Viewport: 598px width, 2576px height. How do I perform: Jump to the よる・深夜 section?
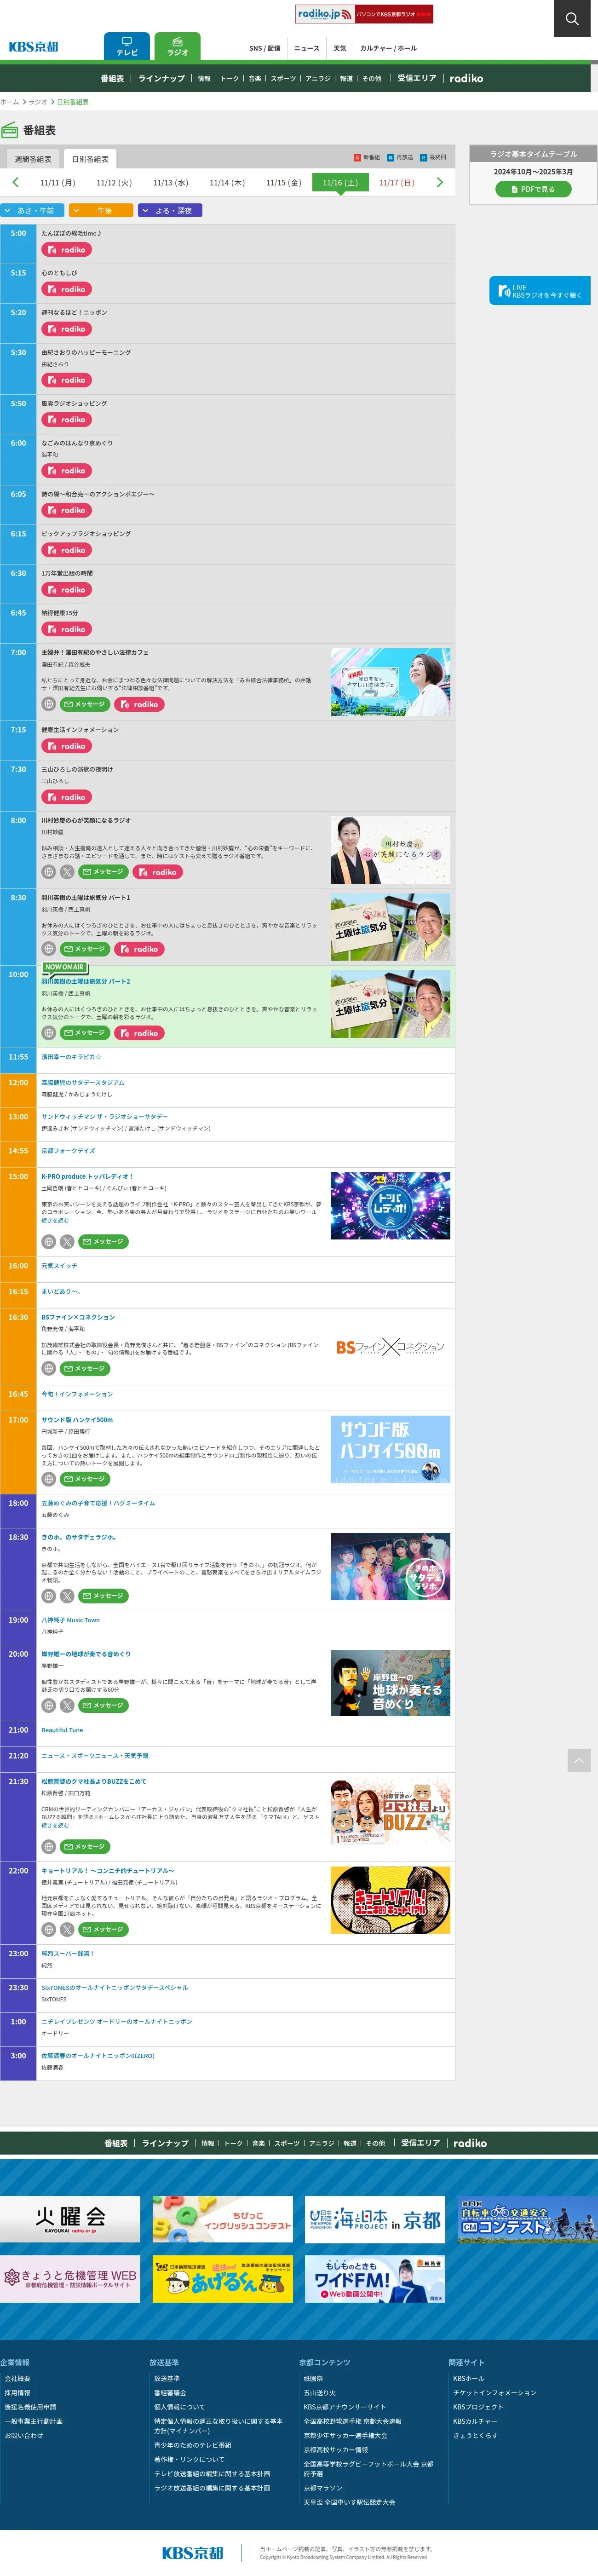[x=170, y=210]
